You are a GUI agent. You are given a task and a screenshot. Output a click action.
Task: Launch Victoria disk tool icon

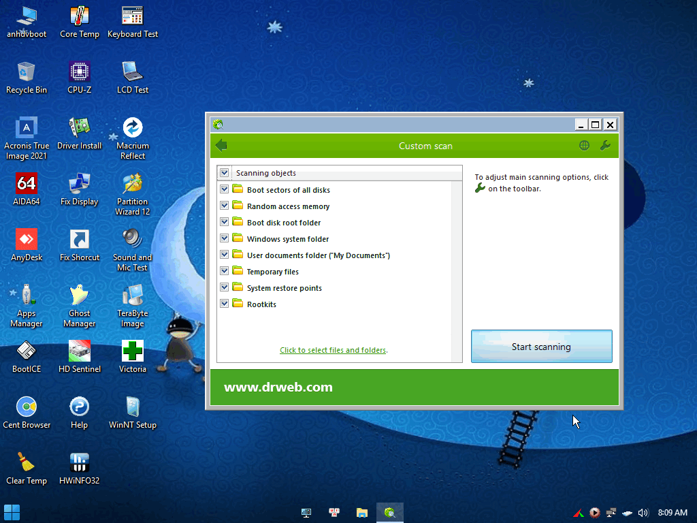[x=133, y=357]
